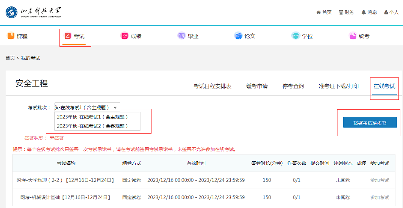Expand the 考试批次 dropdown arrow
Screen dimensions: 403x208
pyautogui.click(x=115, y=107)
